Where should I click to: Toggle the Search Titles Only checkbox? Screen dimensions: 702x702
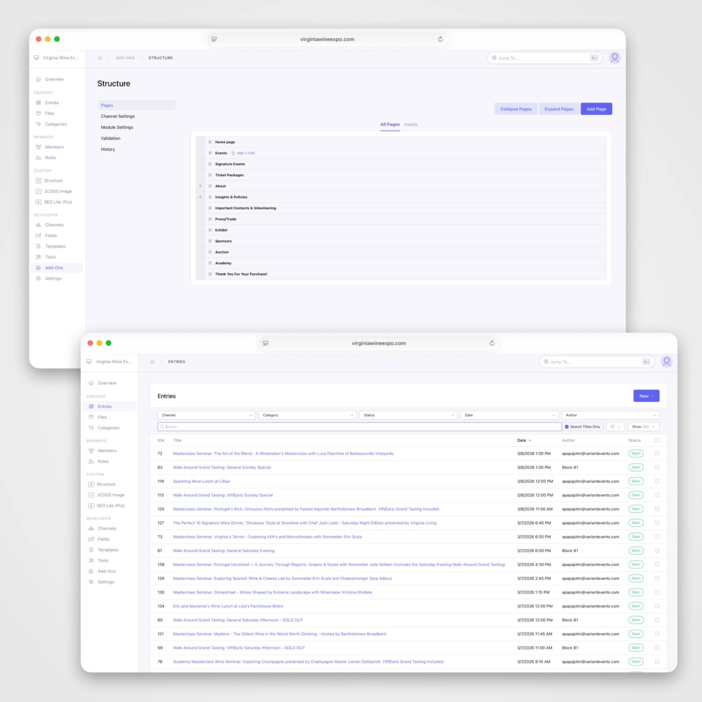click(x=567, y=427)
